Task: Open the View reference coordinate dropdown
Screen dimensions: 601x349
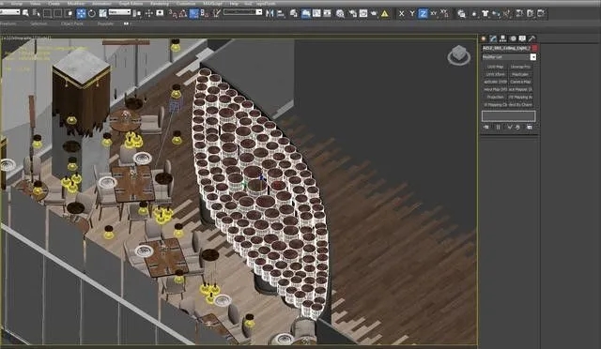Action: (x=119, y=12)
